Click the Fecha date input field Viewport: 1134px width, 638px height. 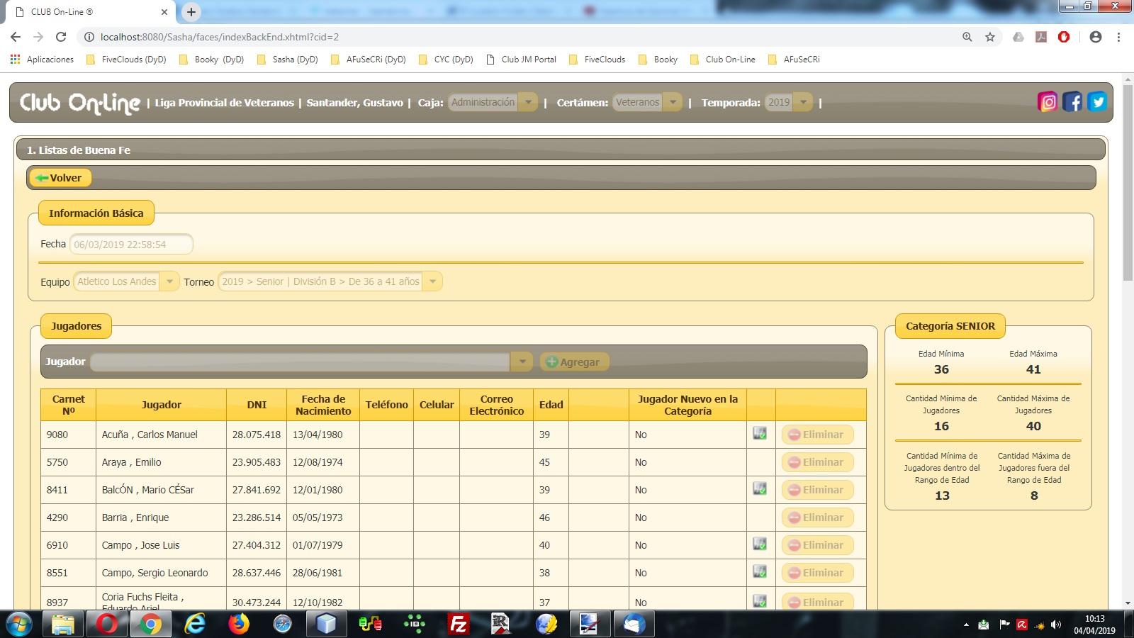coord(131,244)
